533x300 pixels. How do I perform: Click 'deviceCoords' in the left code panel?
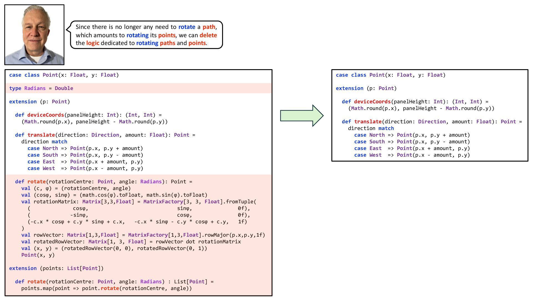46,115
